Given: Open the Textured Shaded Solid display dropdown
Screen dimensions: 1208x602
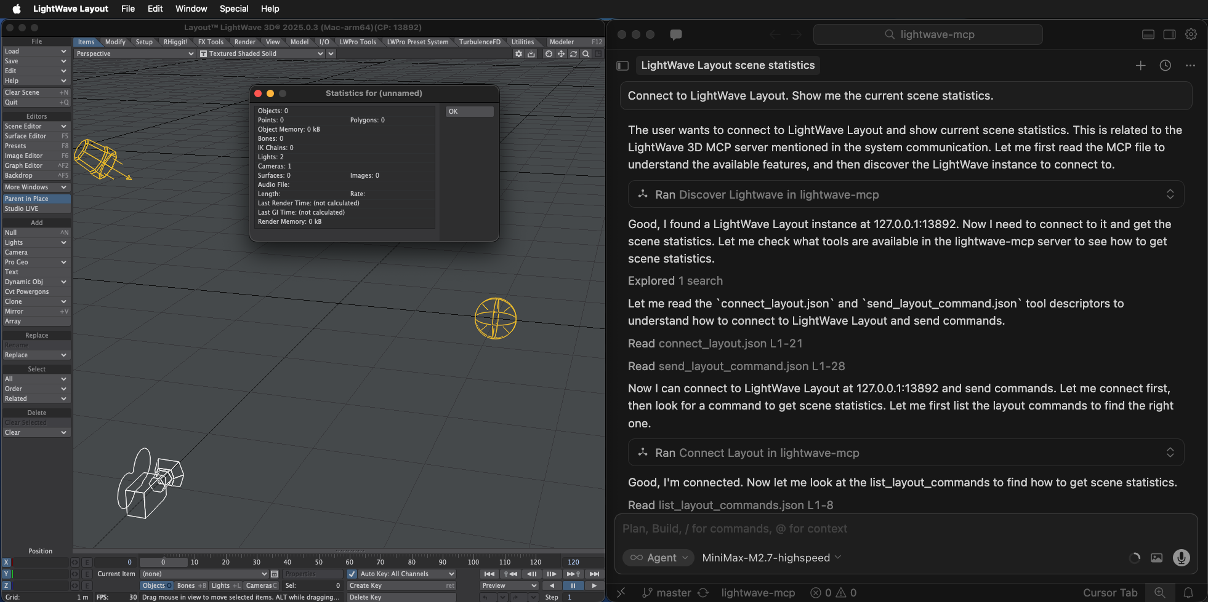Looking at the screenshot, I should click(x=262, y=53).
